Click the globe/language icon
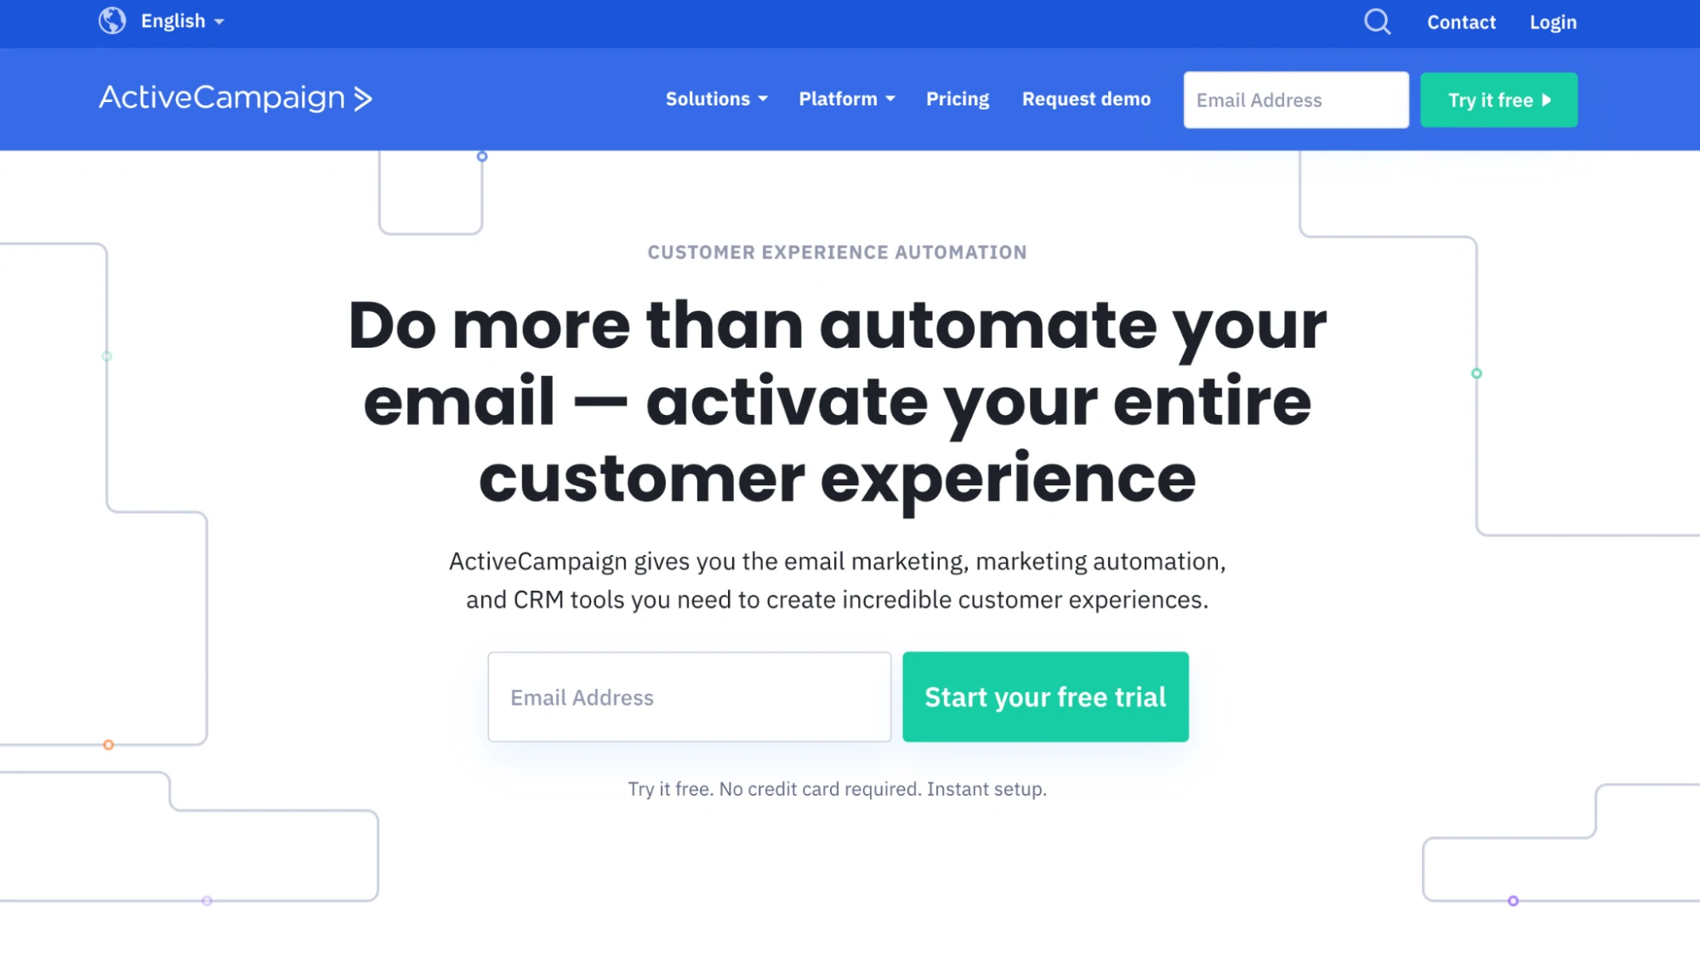 (x=112, y=21)
